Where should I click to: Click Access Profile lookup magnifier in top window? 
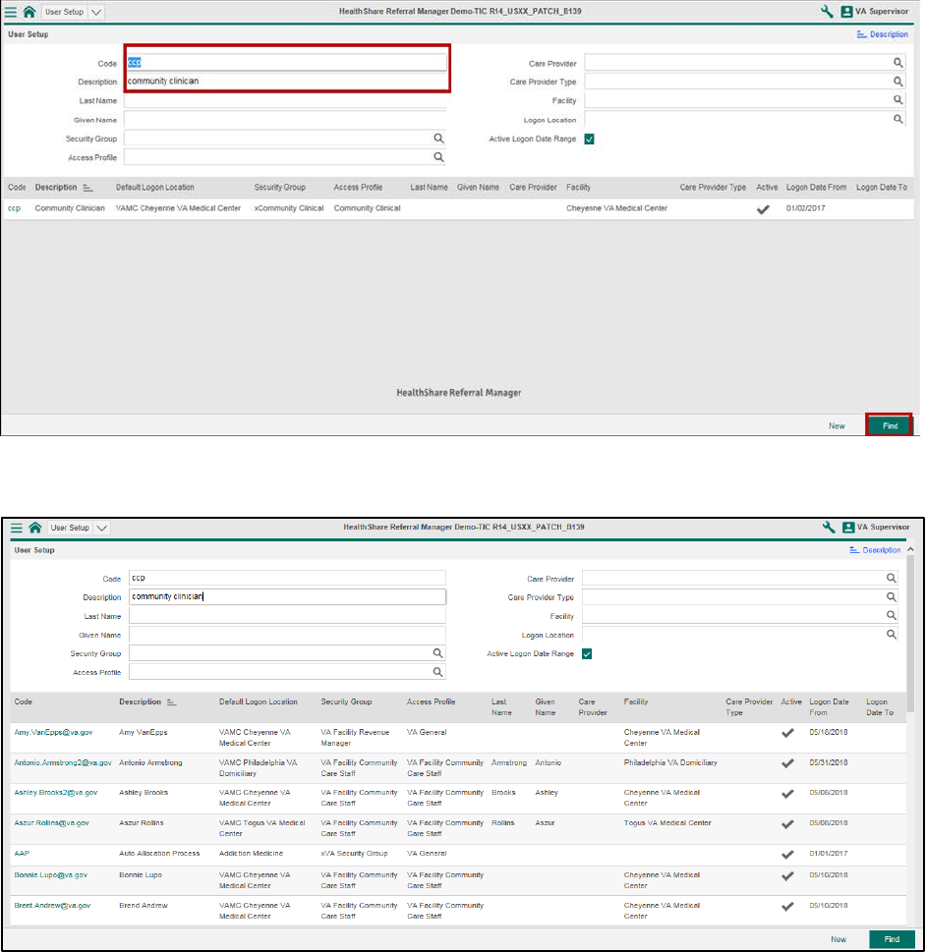tap(438, 157)
